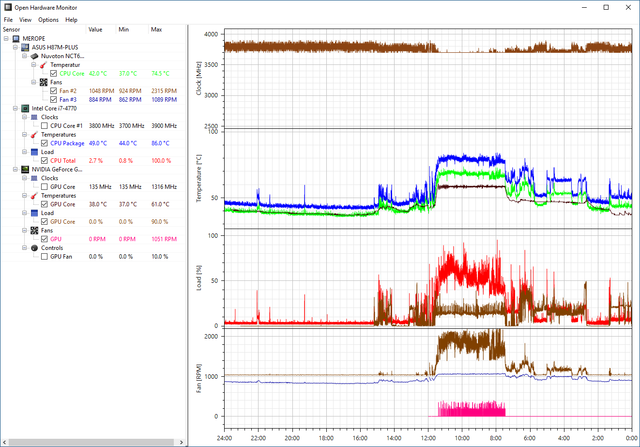
Task: Click the 86.0 °C max value of CPU Package
Action: 160,143
